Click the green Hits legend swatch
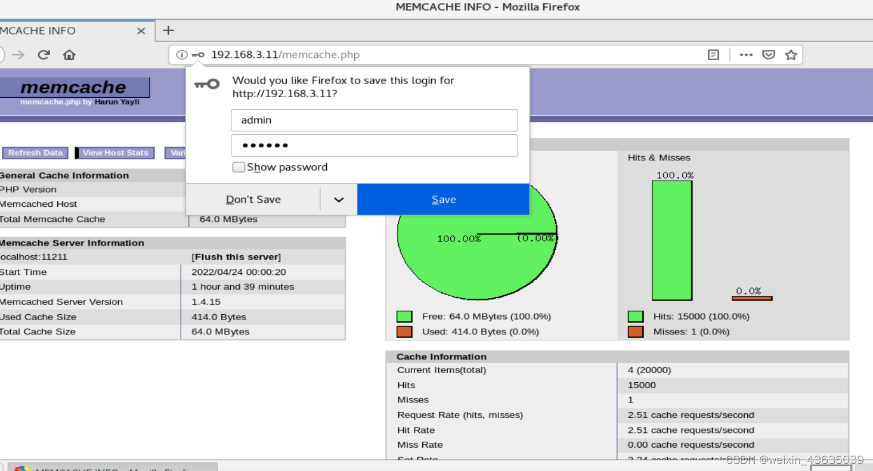Screen dimensions: 873x471 point(636,317)
